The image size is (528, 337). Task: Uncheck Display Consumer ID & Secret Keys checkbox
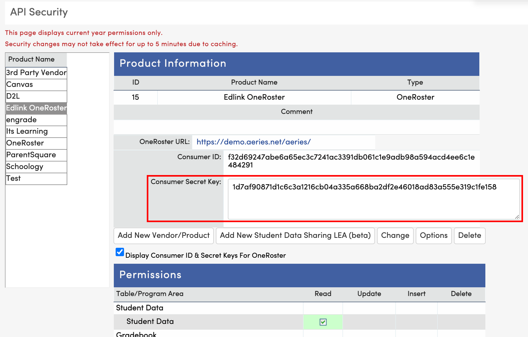(120, 252)
